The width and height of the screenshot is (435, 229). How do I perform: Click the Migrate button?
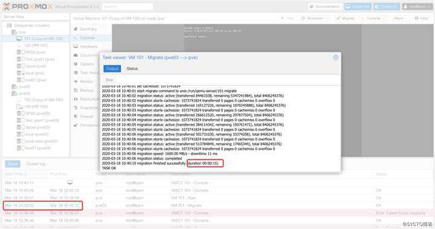[346, 18]
